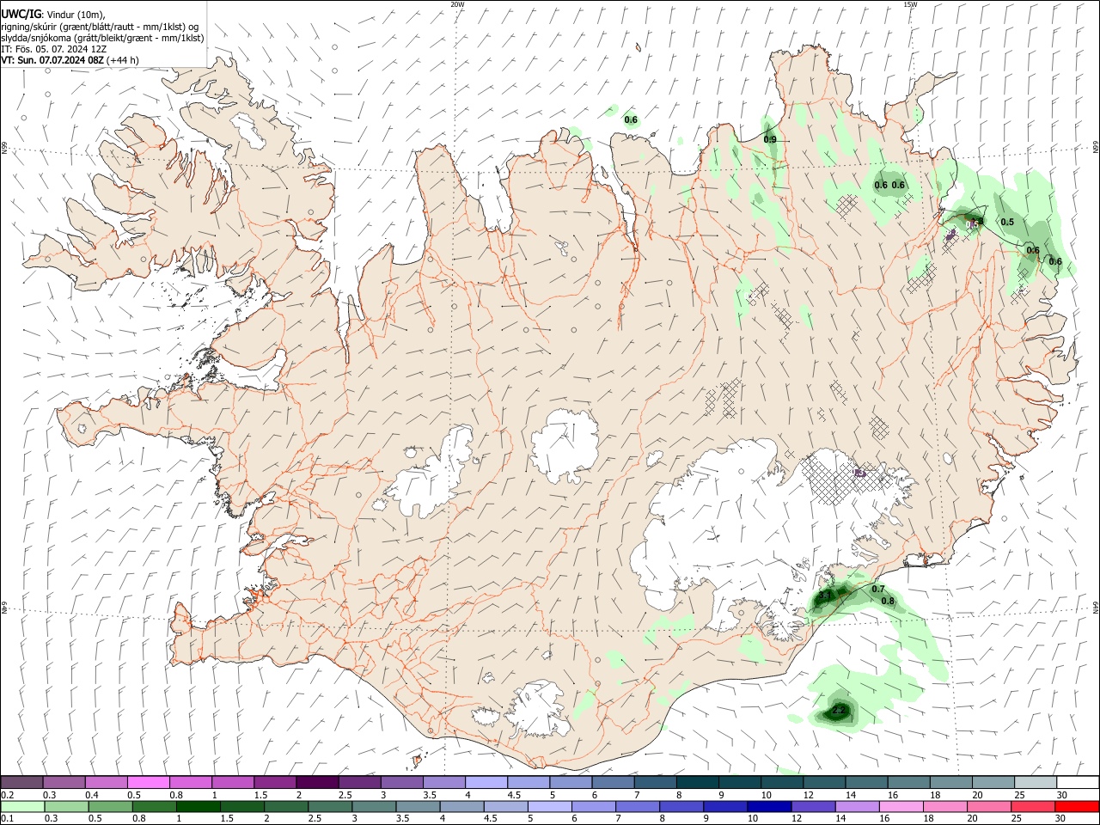1100x825 pixels.
Task: Click the 0.7 precipitation value label
Action: (x=878, y=590)
